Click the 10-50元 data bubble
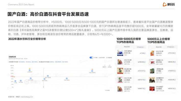Viewport: 181px width, 101px height. pos(21,81)
